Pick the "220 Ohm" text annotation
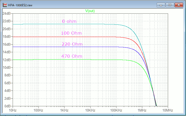186x116 pixels. [72, 44]
